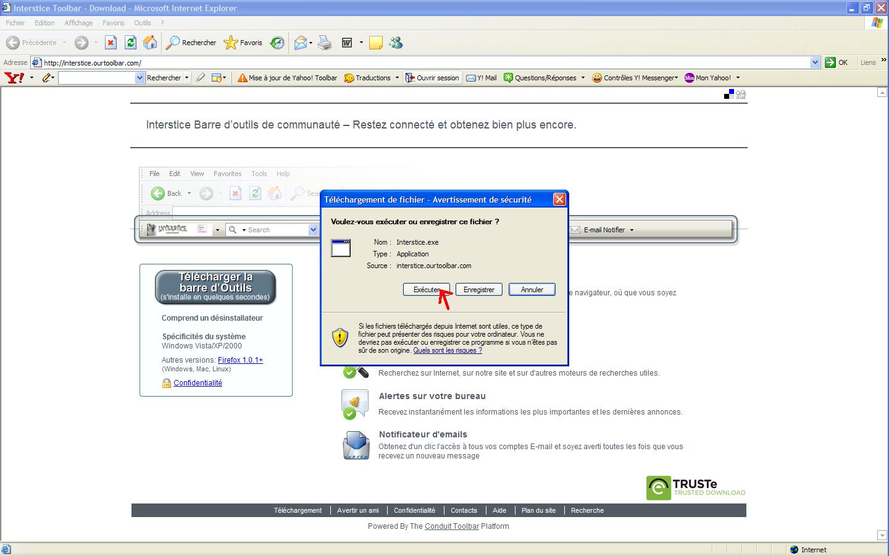Click the Yahoo Y! logo icon

click(x=14, y=78)
